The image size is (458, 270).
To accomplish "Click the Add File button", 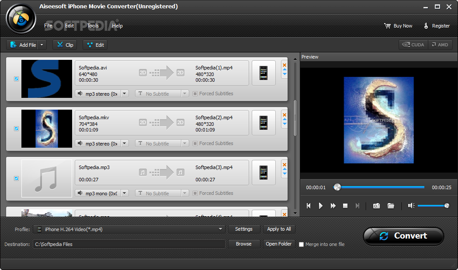I will point(22,45).
